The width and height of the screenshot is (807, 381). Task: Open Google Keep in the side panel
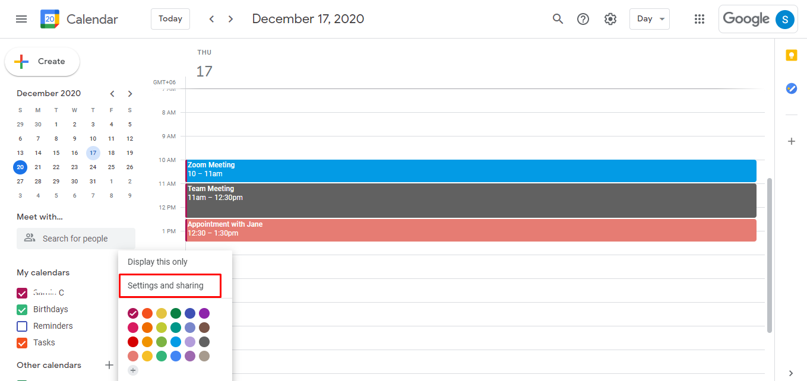791,55
